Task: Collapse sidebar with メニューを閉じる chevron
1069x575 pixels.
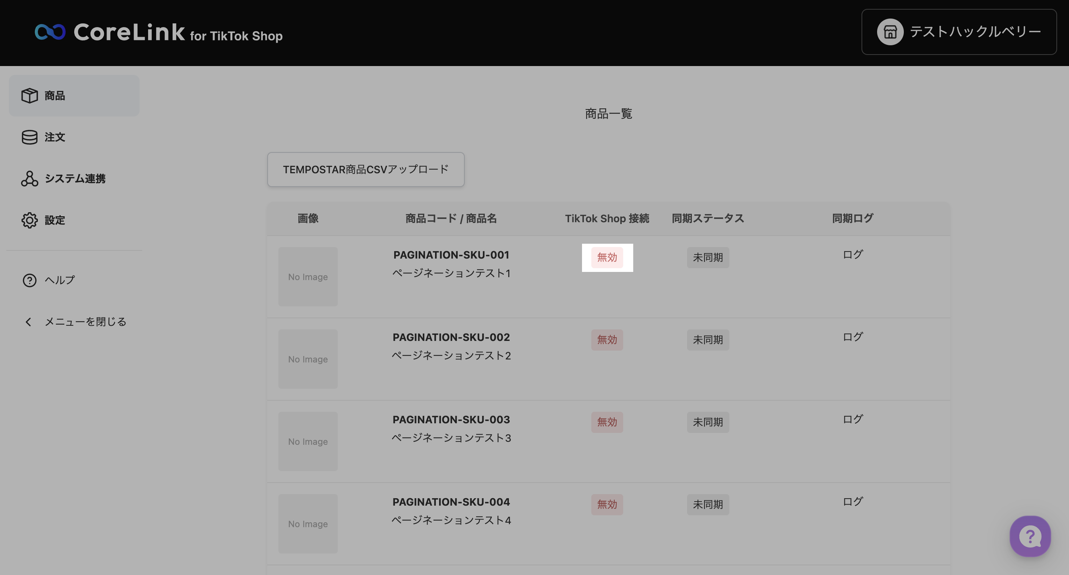Action: click(x=28, y=322)
